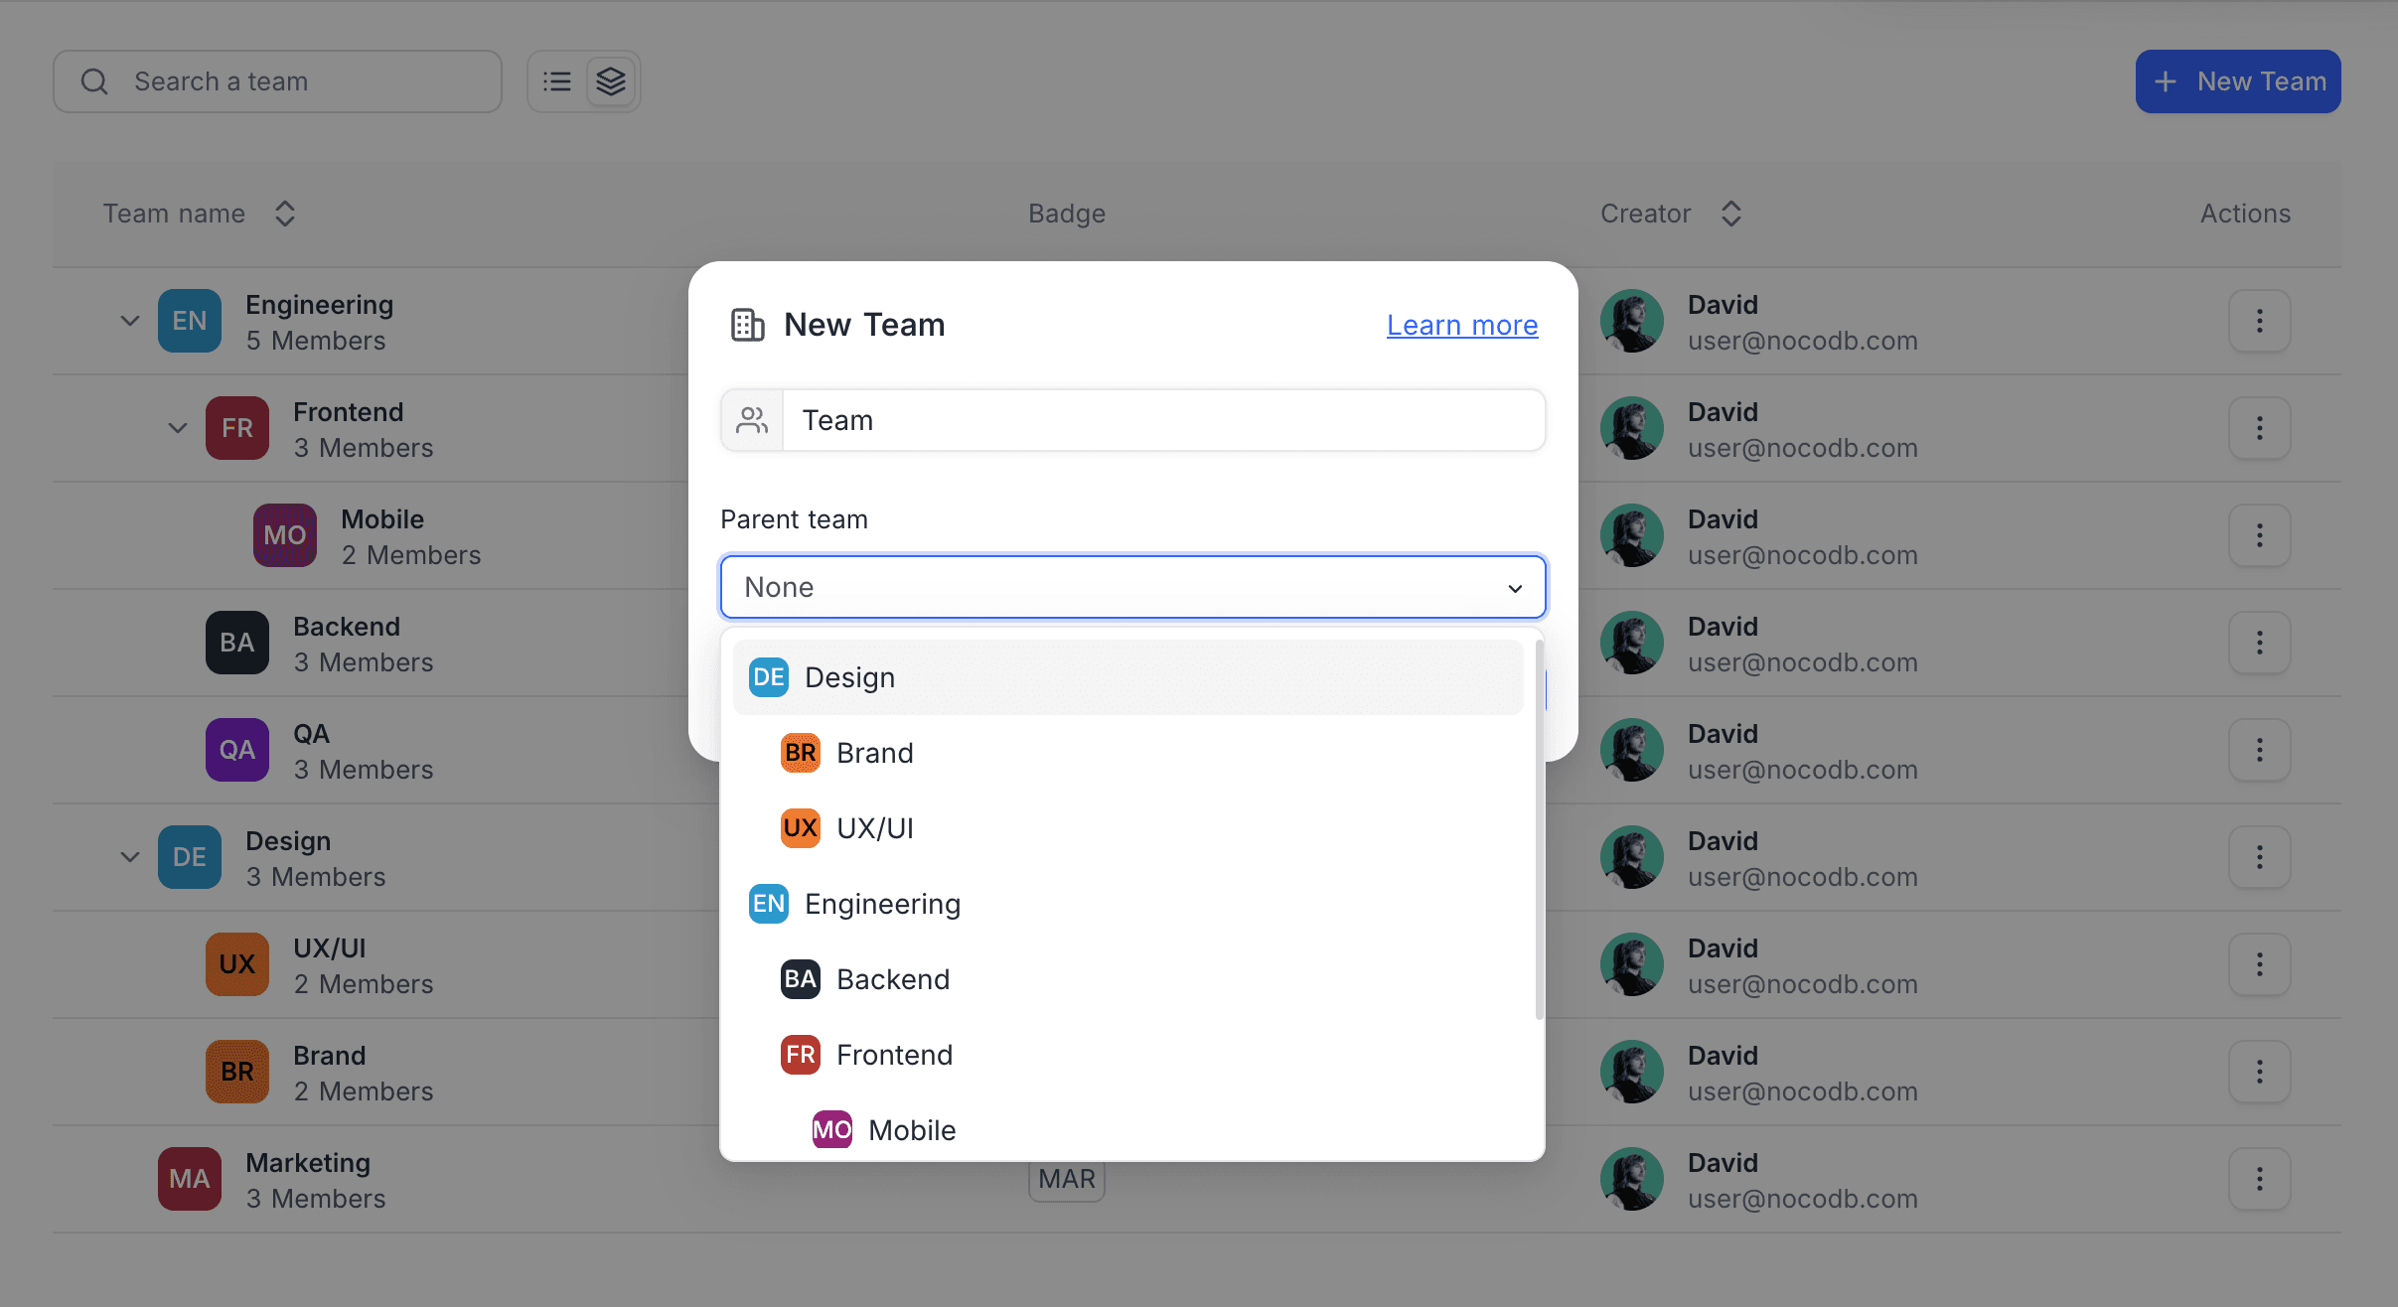
Task: Click David's avatar in Brand row
Action: point(1631,1072)
